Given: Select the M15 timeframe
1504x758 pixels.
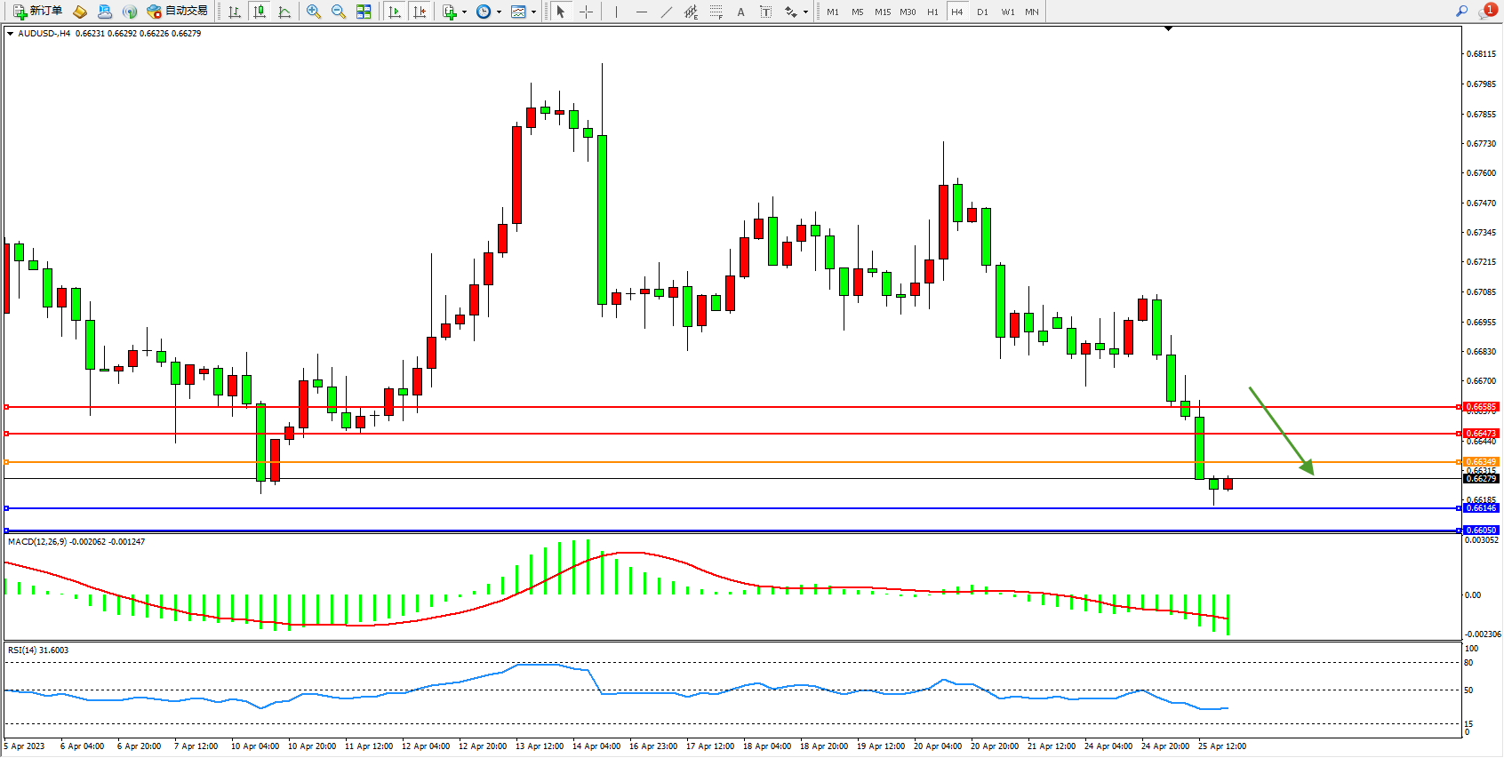Looking at the screenshot, I should point(882,12).
